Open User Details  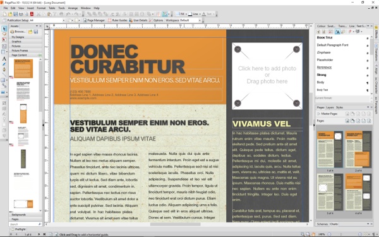(x=138, y=20)
